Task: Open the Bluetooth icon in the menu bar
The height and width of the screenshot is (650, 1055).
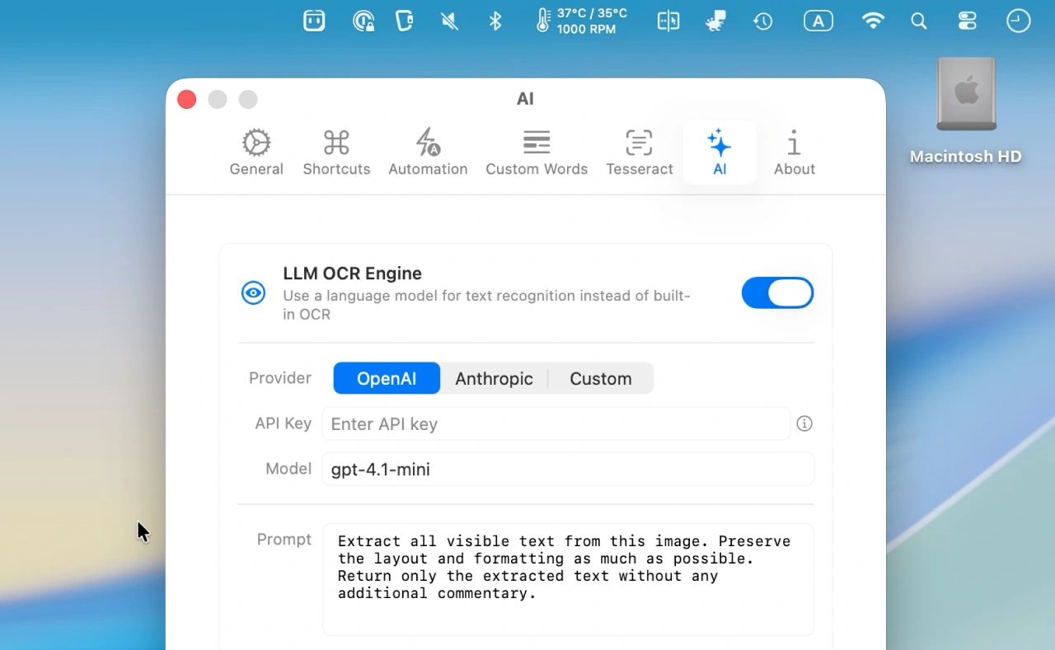Action: pos(495,21)
